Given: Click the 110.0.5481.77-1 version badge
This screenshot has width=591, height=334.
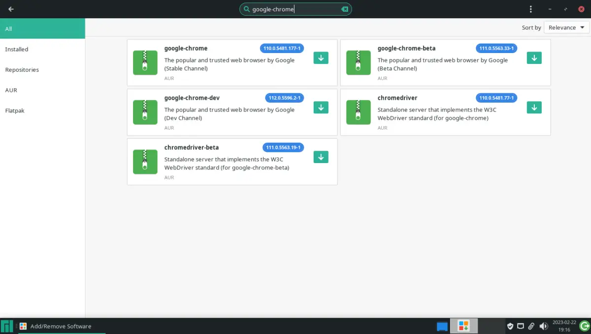Looking at the screenshot, I should tap(496, 98).
